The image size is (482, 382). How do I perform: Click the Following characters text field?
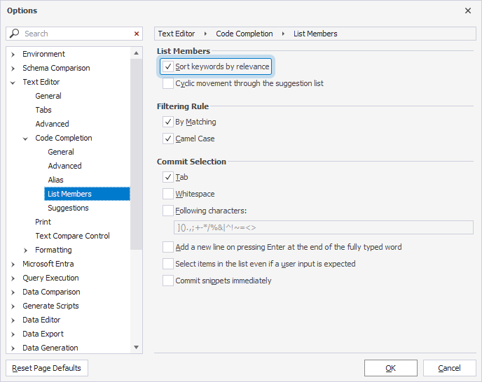click(322, 227)
